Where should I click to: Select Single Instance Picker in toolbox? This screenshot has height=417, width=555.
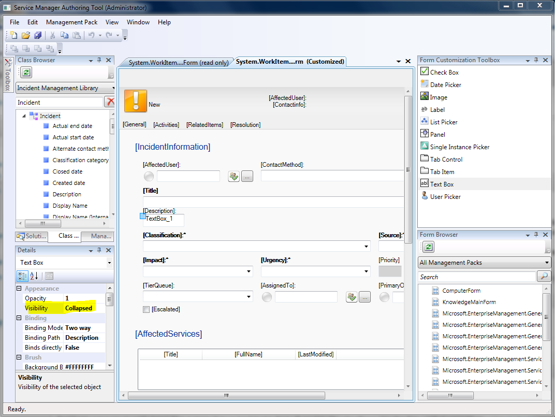pyautogui.click(x=459, y=147)
